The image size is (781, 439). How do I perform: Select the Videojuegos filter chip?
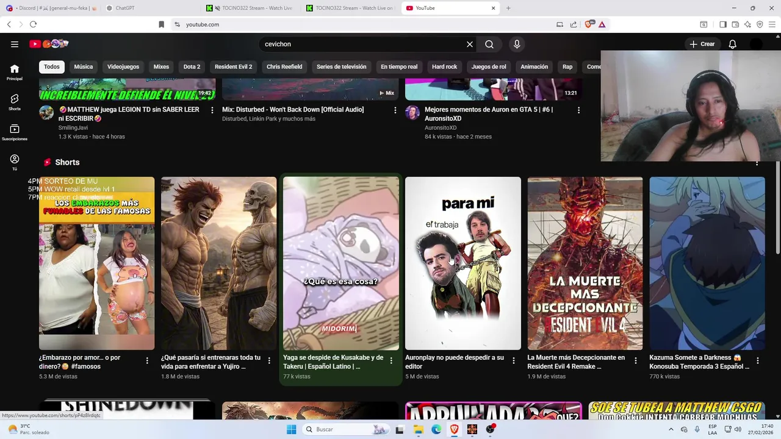pyautogui.click(x=123, y=66)
